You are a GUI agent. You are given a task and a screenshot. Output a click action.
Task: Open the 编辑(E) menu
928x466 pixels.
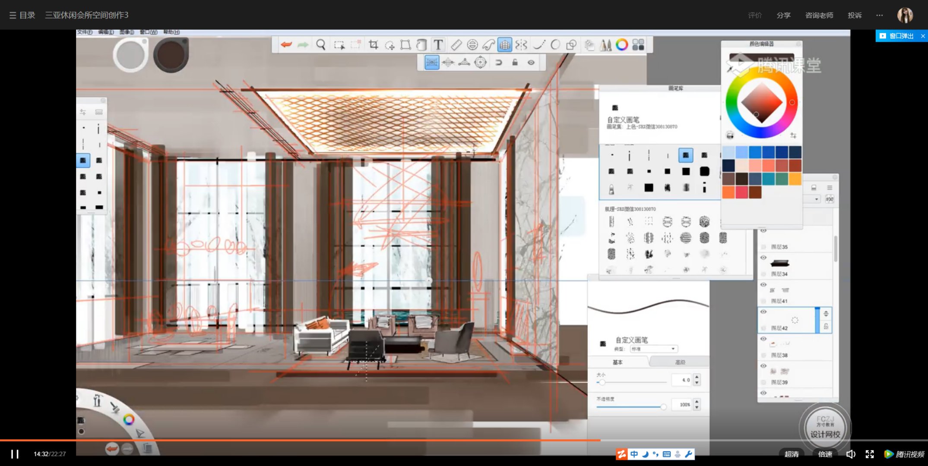pyautogui.click(x=106, y=32)
